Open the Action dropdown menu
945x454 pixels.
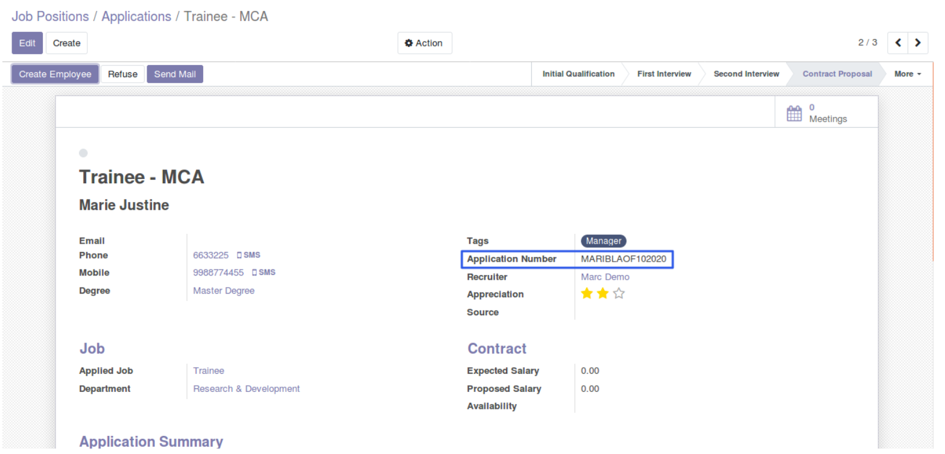[x=424, y=43]
